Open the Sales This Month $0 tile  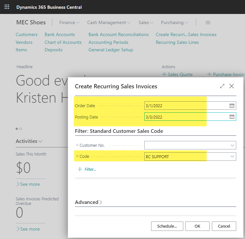[23, 168]
